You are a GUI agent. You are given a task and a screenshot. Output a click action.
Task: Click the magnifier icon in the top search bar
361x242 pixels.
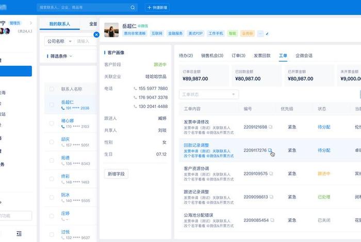coord(133,8)
